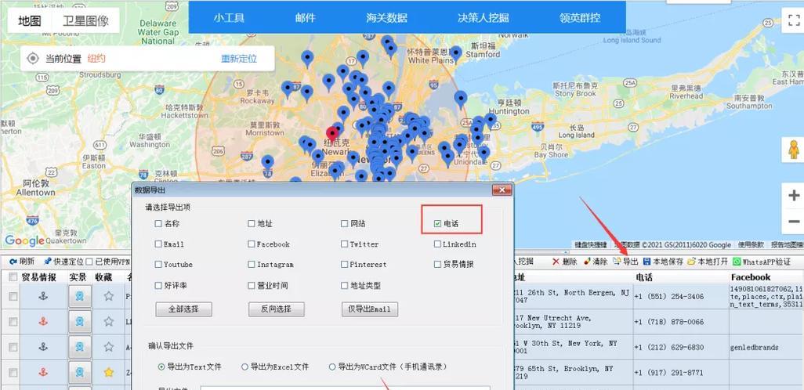Open street view for +1 (212) 629-6830 row
Viewport: 804px width, 390px height.
tap(80, 347)
